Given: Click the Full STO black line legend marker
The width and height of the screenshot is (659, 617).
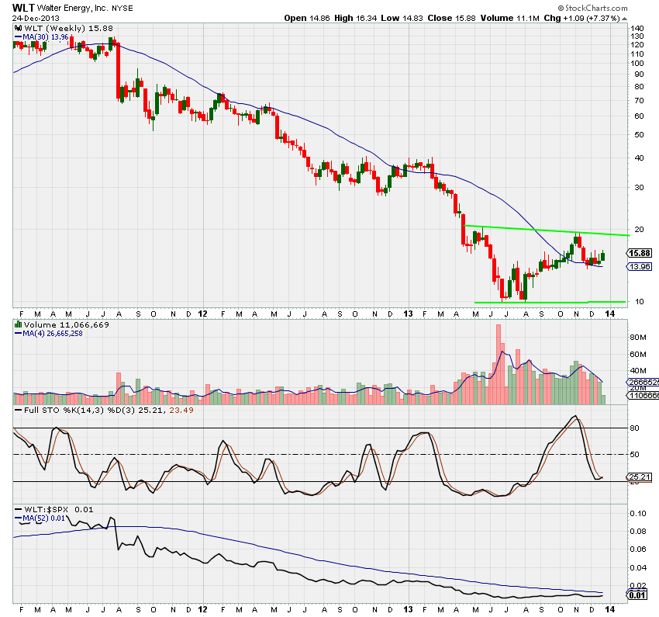Looking at the screenshot, I should [18, 410].
